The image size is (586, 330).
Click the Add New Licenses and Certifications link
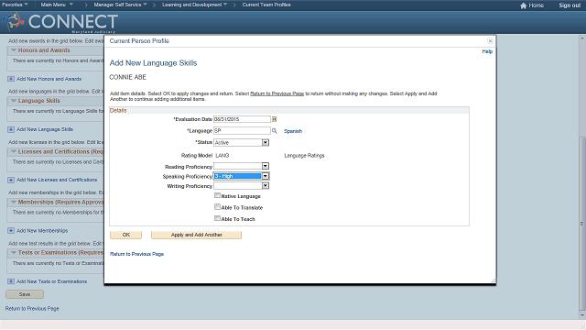coord(57,180)
